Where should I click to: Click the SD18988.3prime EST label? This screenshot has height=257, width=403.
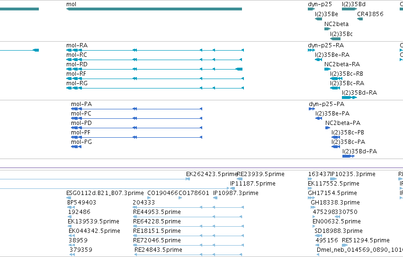pos(339,231)
